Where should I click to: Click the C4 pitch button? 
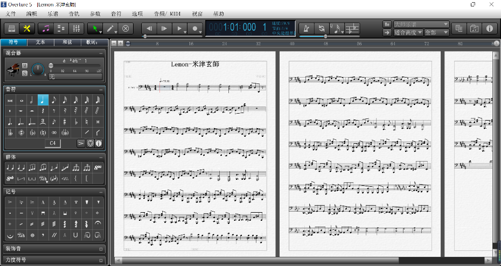coord(53,144)
